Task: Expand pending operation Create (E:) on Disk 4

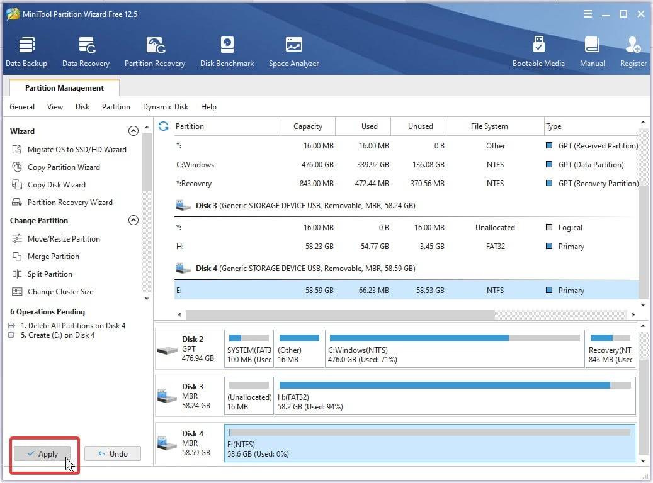Action: [11, 335]
